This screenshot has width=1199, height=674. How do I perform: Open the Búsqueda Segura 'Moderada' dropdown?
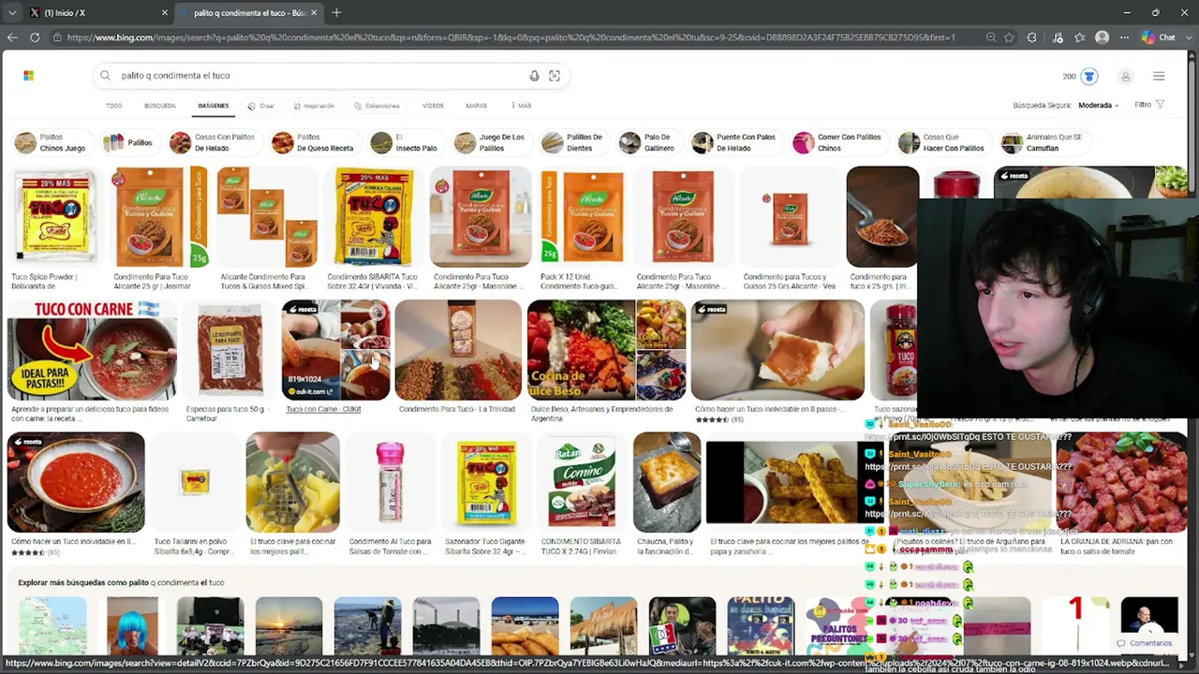(1098, 106)
